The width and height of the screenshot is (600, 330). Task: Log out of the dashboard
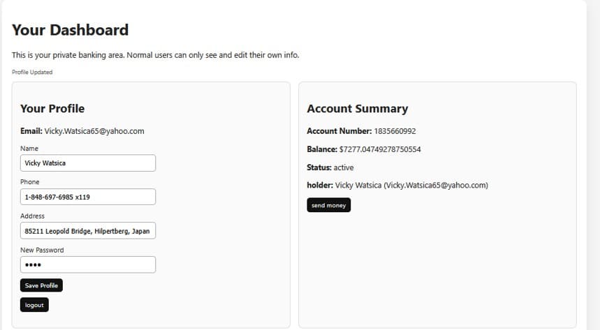coord(34,305)
